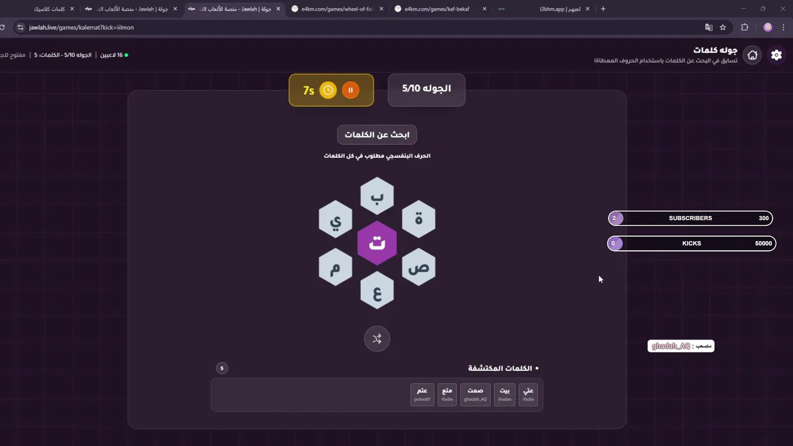Click the discovered word صمت
The image size is (793, 446).
pyautogui.click(x=475, y=394)
